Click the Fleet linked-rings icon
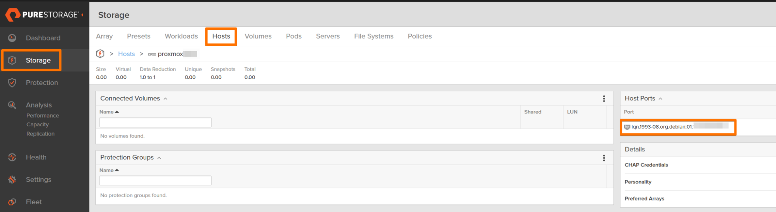Viewport: 776px width, 212px height. (12, 202)
